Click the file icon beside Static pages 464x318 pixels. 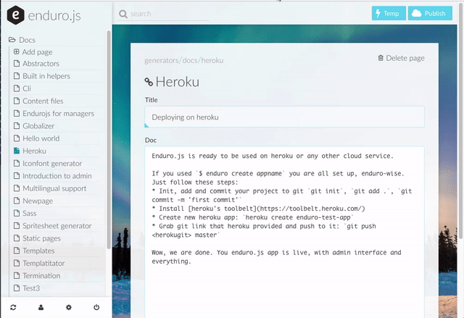17,238
